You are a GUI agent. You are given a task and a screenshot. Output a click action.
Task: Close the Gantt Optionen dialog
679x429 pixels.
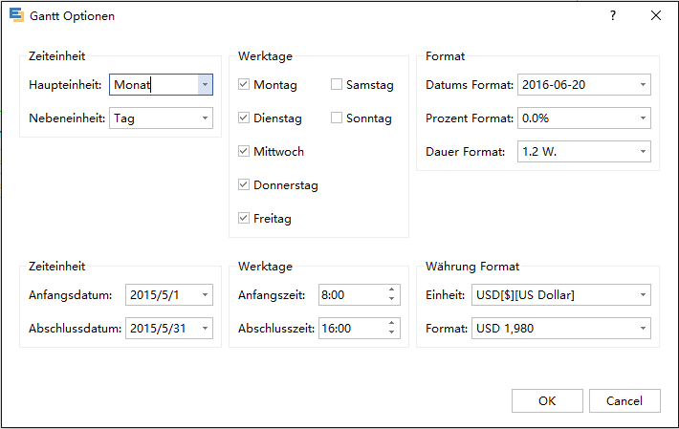click(x=656, y=16)
